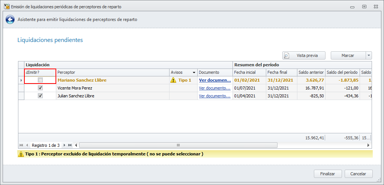Uncheck the Emitir checkbox for Julian Sanchez Llibre

[40, 96]
